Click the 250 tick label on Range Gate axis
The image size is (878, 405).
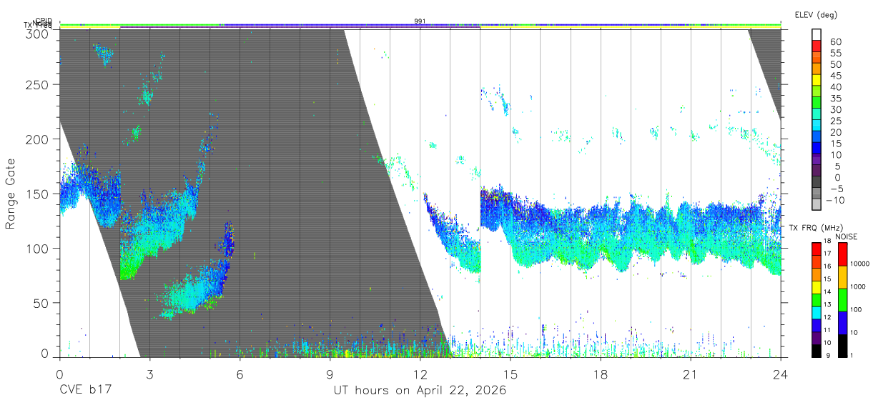39,85
